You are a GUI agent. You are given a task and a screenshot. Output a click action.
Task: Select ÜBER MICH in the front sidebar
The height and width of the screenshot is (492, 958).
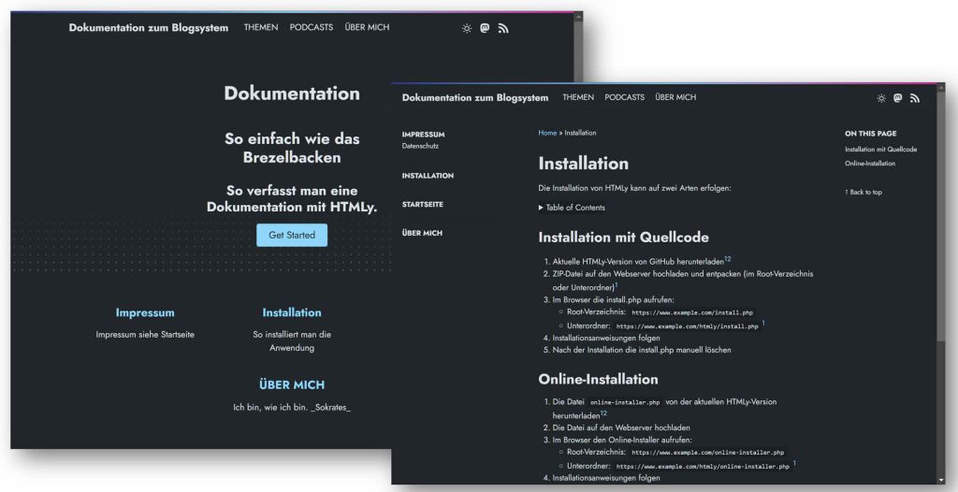422,233
